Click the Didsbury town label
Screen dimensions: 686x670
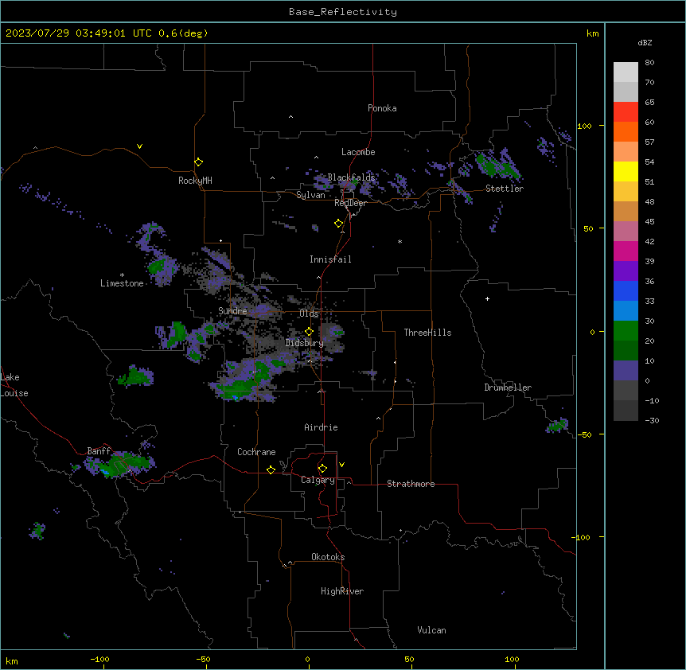(x=305, y=343)
